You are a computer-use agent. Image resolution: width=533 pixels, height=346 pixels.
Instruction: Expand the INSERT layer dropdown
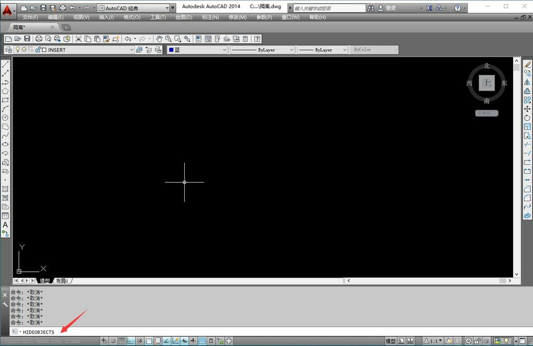131,50
